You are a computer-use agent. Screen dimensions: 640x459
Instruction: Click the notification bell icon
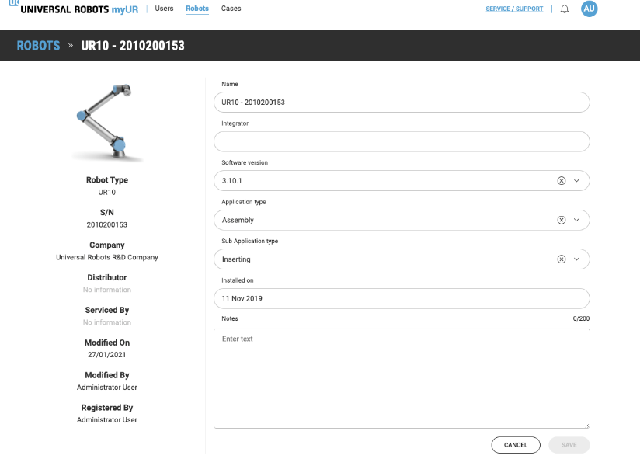tap(565, 9)
